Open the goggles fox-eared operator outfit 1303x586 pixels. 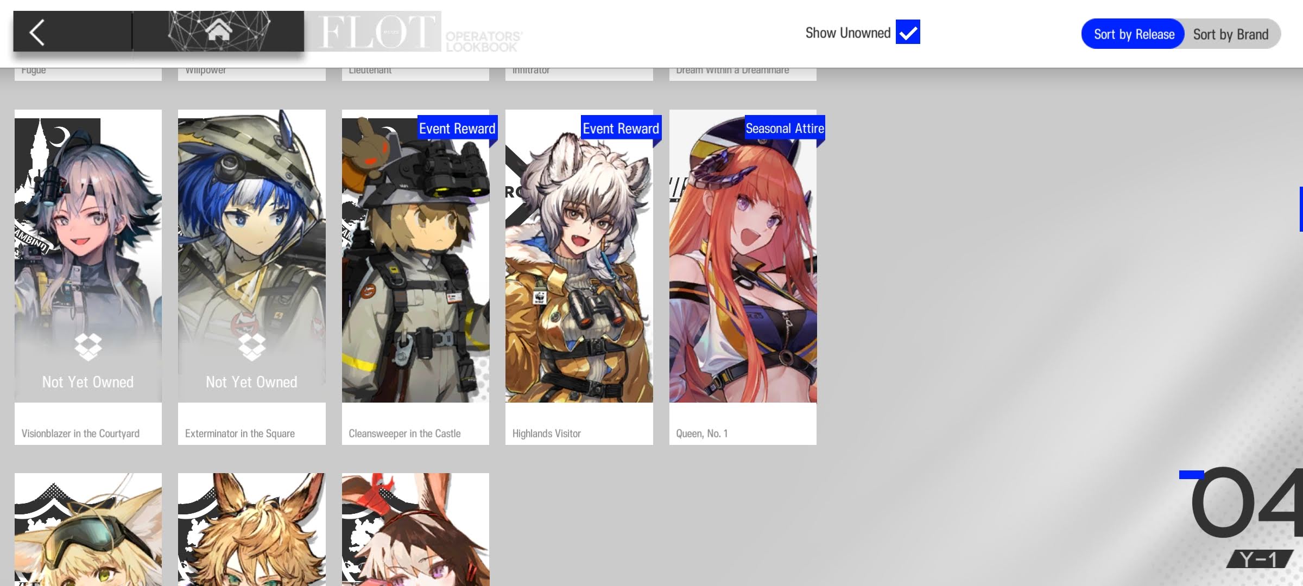tap(88, 529)
